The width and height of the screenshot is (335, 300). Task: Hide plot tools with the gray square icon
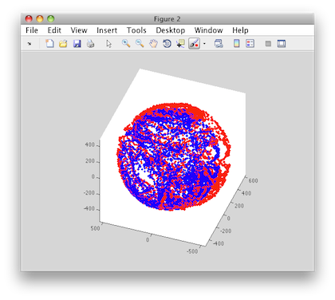click(268, 44)
